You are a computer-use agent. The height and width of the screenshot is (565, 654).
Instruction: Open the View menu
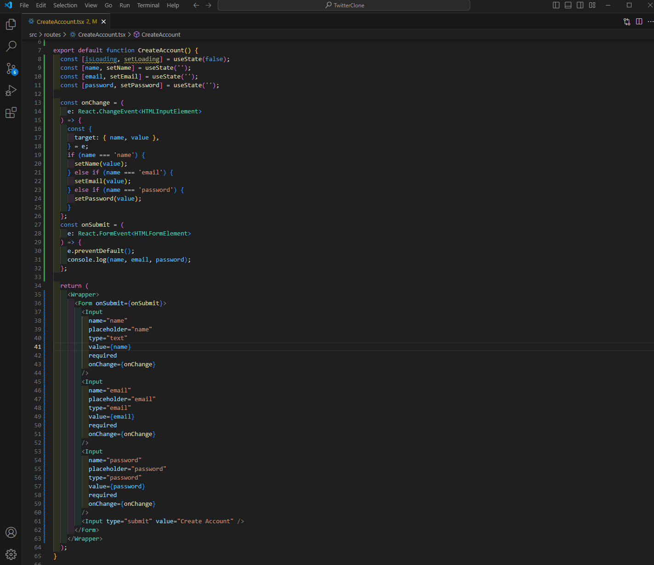pos(91,6)
